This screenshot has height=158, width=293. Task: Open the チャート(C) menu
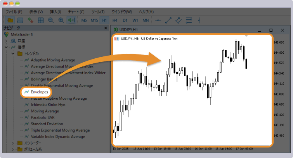(x=76, y=12)
